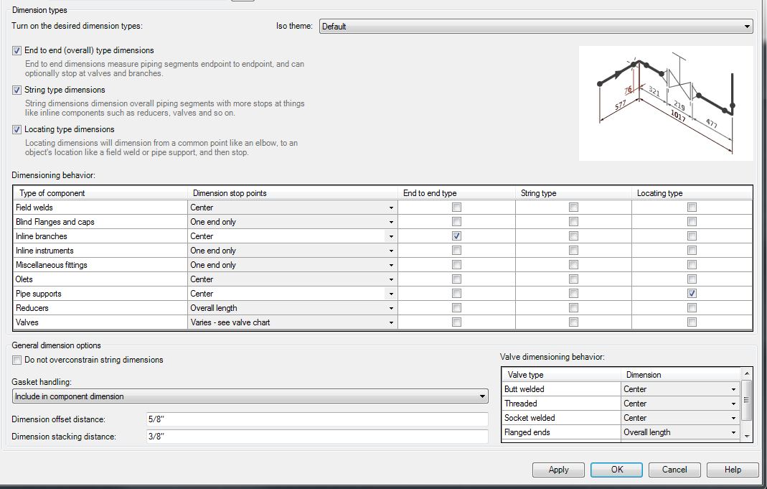Select the Threaded valve type cell
The width and height of the screenshot is (767, 489).
click(x=561, y=404)
